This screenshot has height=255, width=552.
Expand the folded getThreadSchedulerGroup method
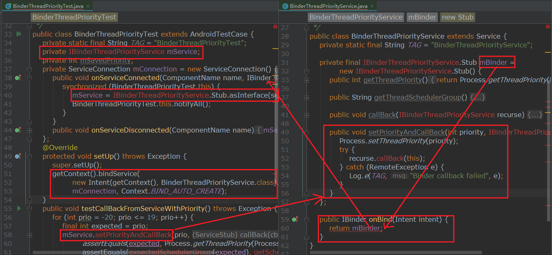[x=307, y=98]
